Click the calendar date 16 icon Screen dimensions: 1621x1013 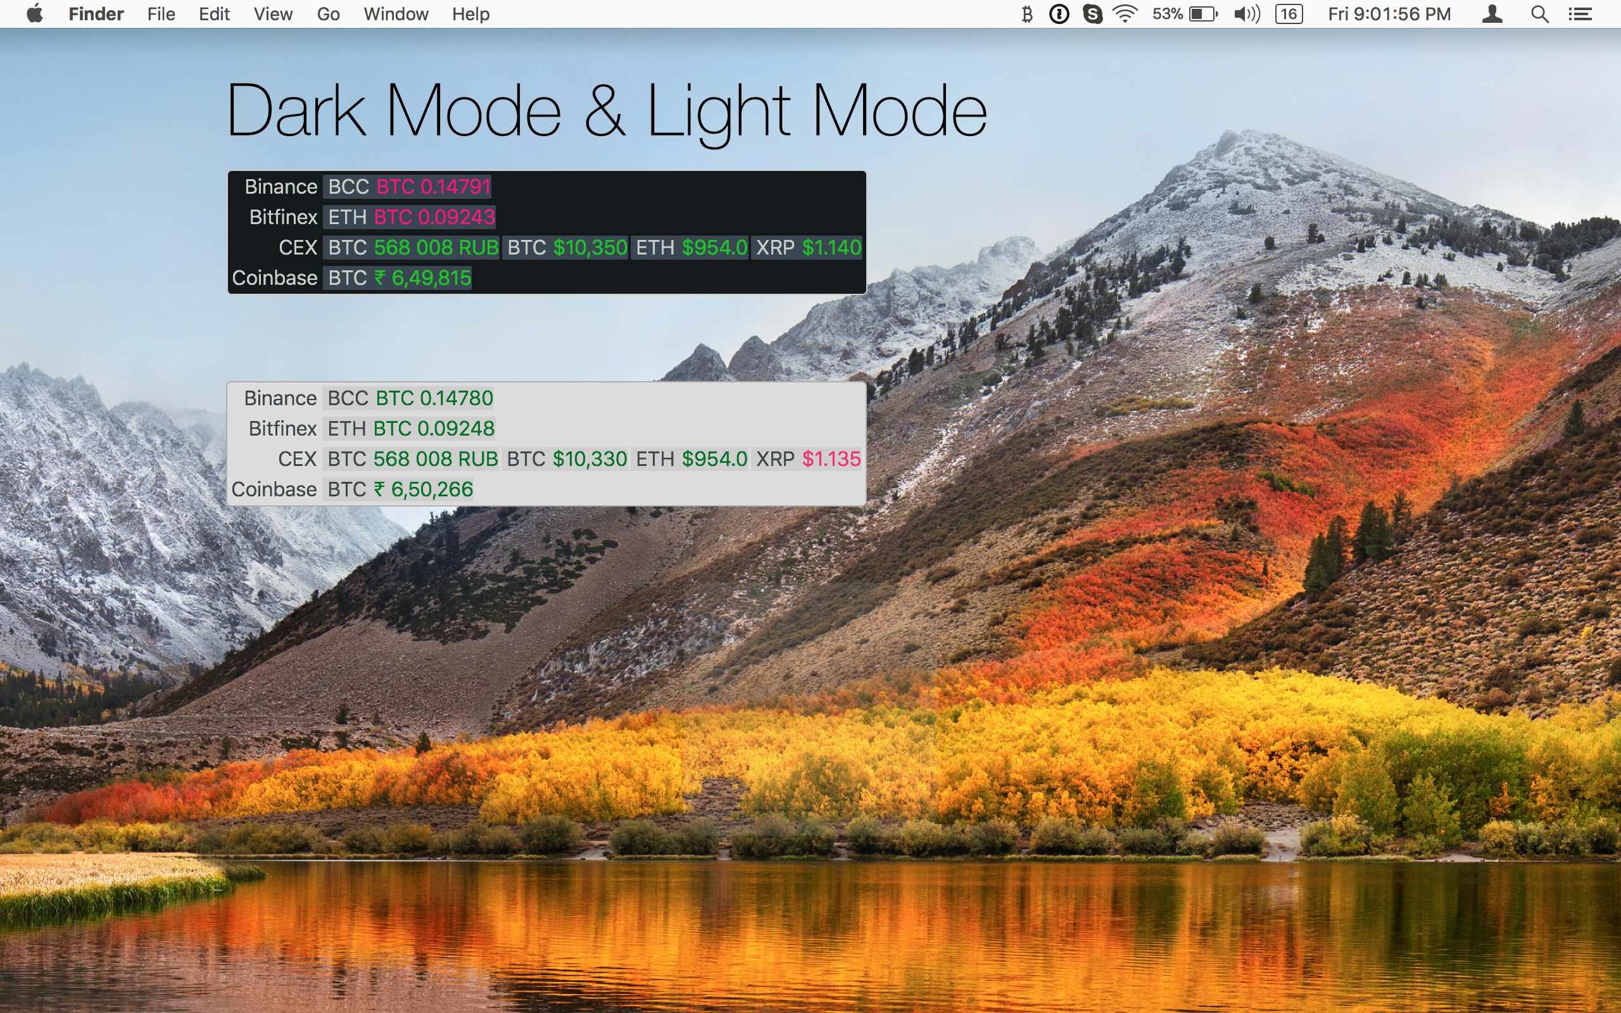(1289, 14)
